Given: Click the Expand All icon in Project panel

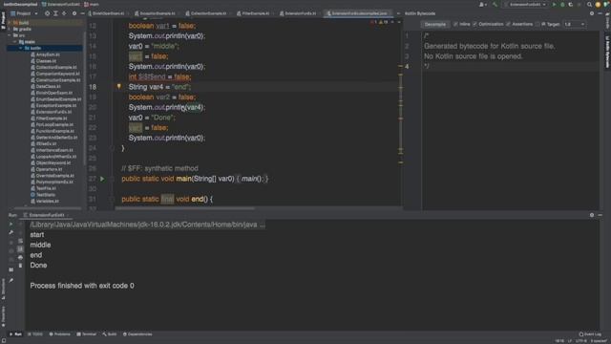Looking at the screenshot, I should pos(55,13).
